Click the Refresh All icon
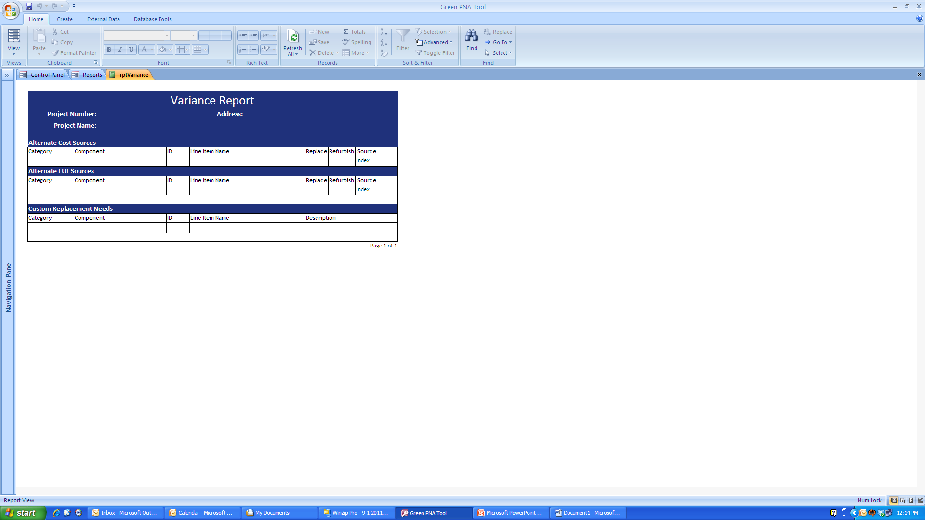 pyautogui.click(x=292, y=38)
